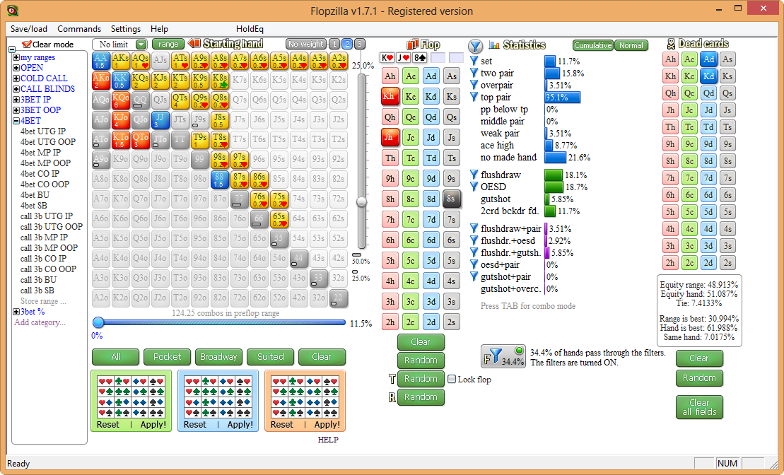Expand the 3BET OOP category
Viewport: 784px width, 475px height.
tap(16, 110)
